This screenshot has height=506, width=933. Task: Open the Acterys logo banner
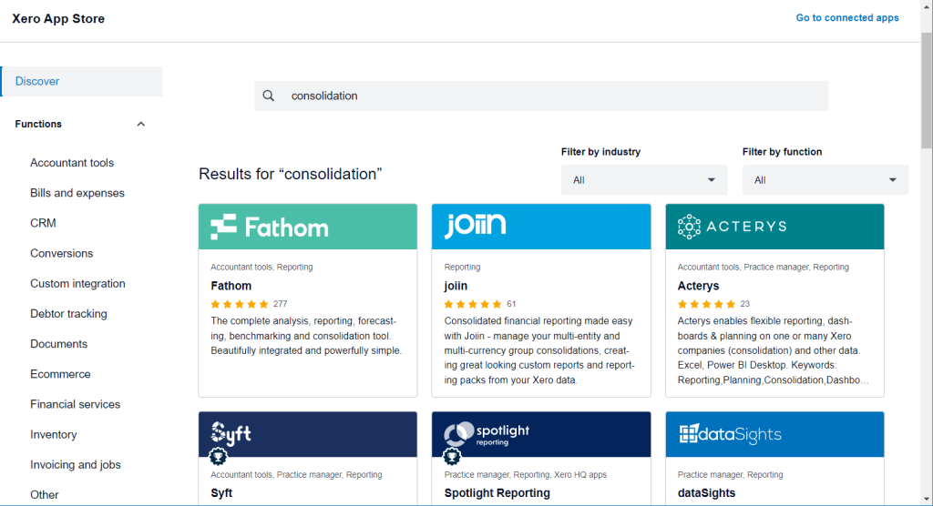click(x=774, y=227)
